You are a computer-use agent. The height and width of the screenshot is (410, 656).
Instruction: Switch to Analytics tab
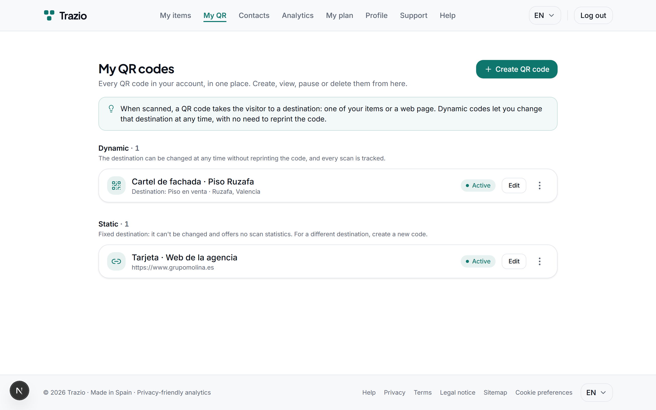pyautogui.click(x=298, y=15)
